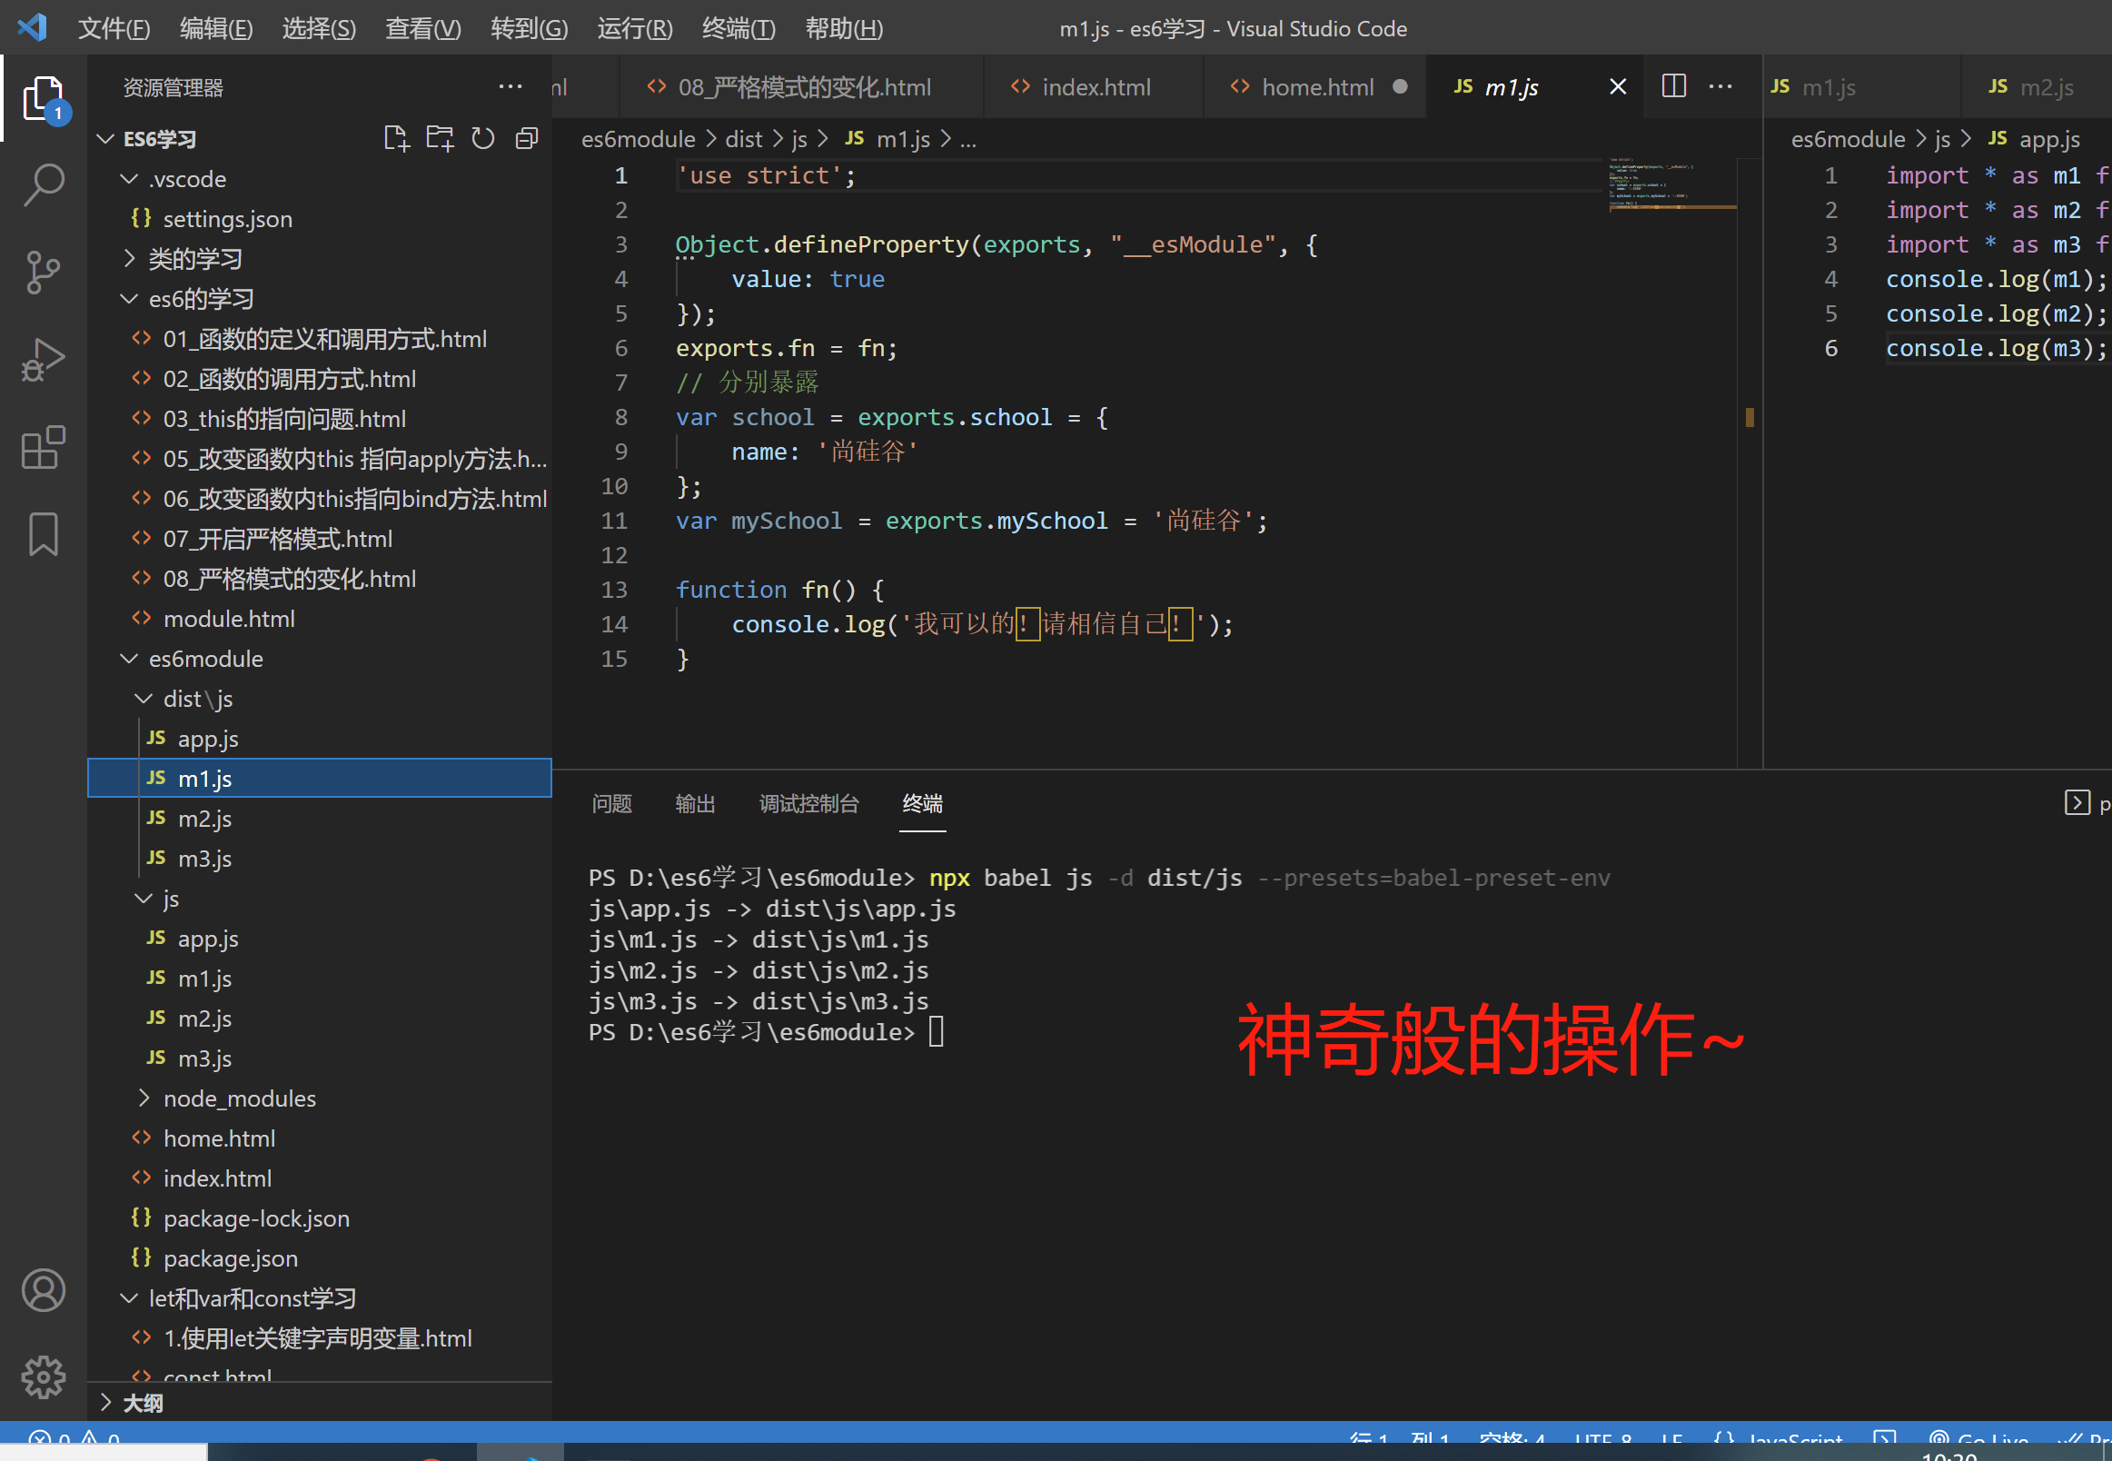This screenshot has height=1461, width=2112.
Task: Close the m1.js editor tab
Action: tap(1618, 86)
